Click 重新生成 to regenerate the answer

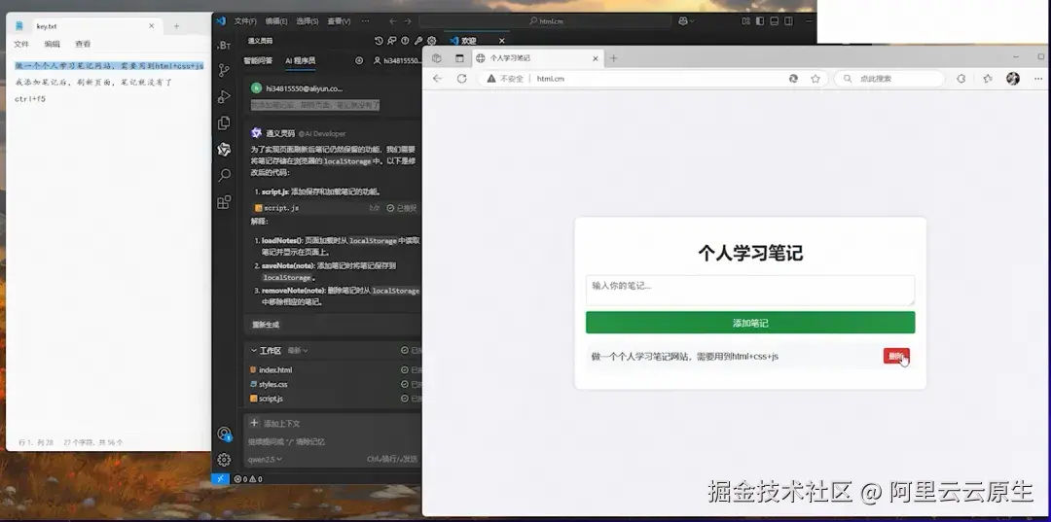pos(266,325)
